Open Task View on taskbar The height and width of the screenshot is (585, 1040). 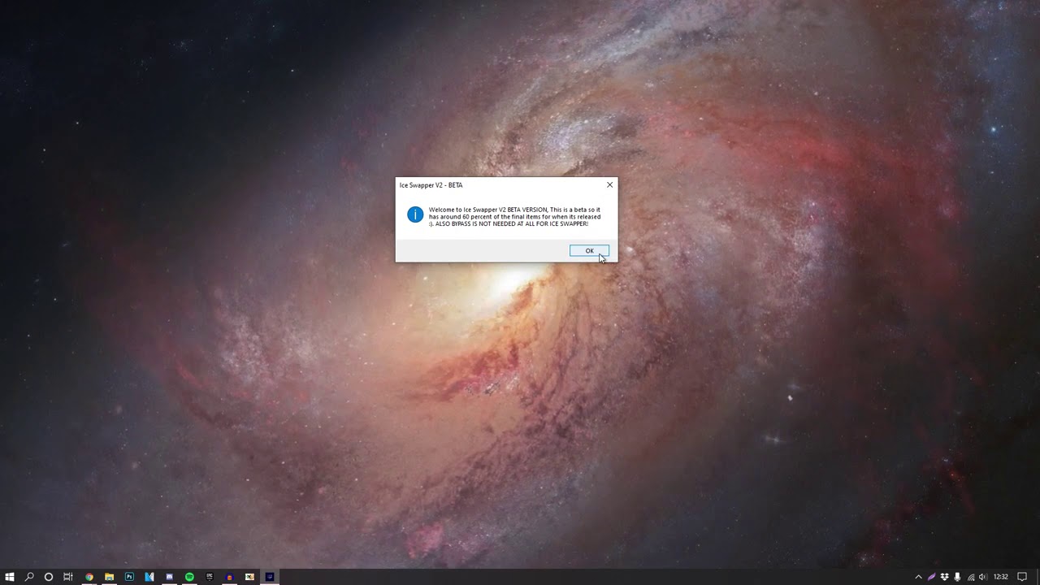coord(68,577)
